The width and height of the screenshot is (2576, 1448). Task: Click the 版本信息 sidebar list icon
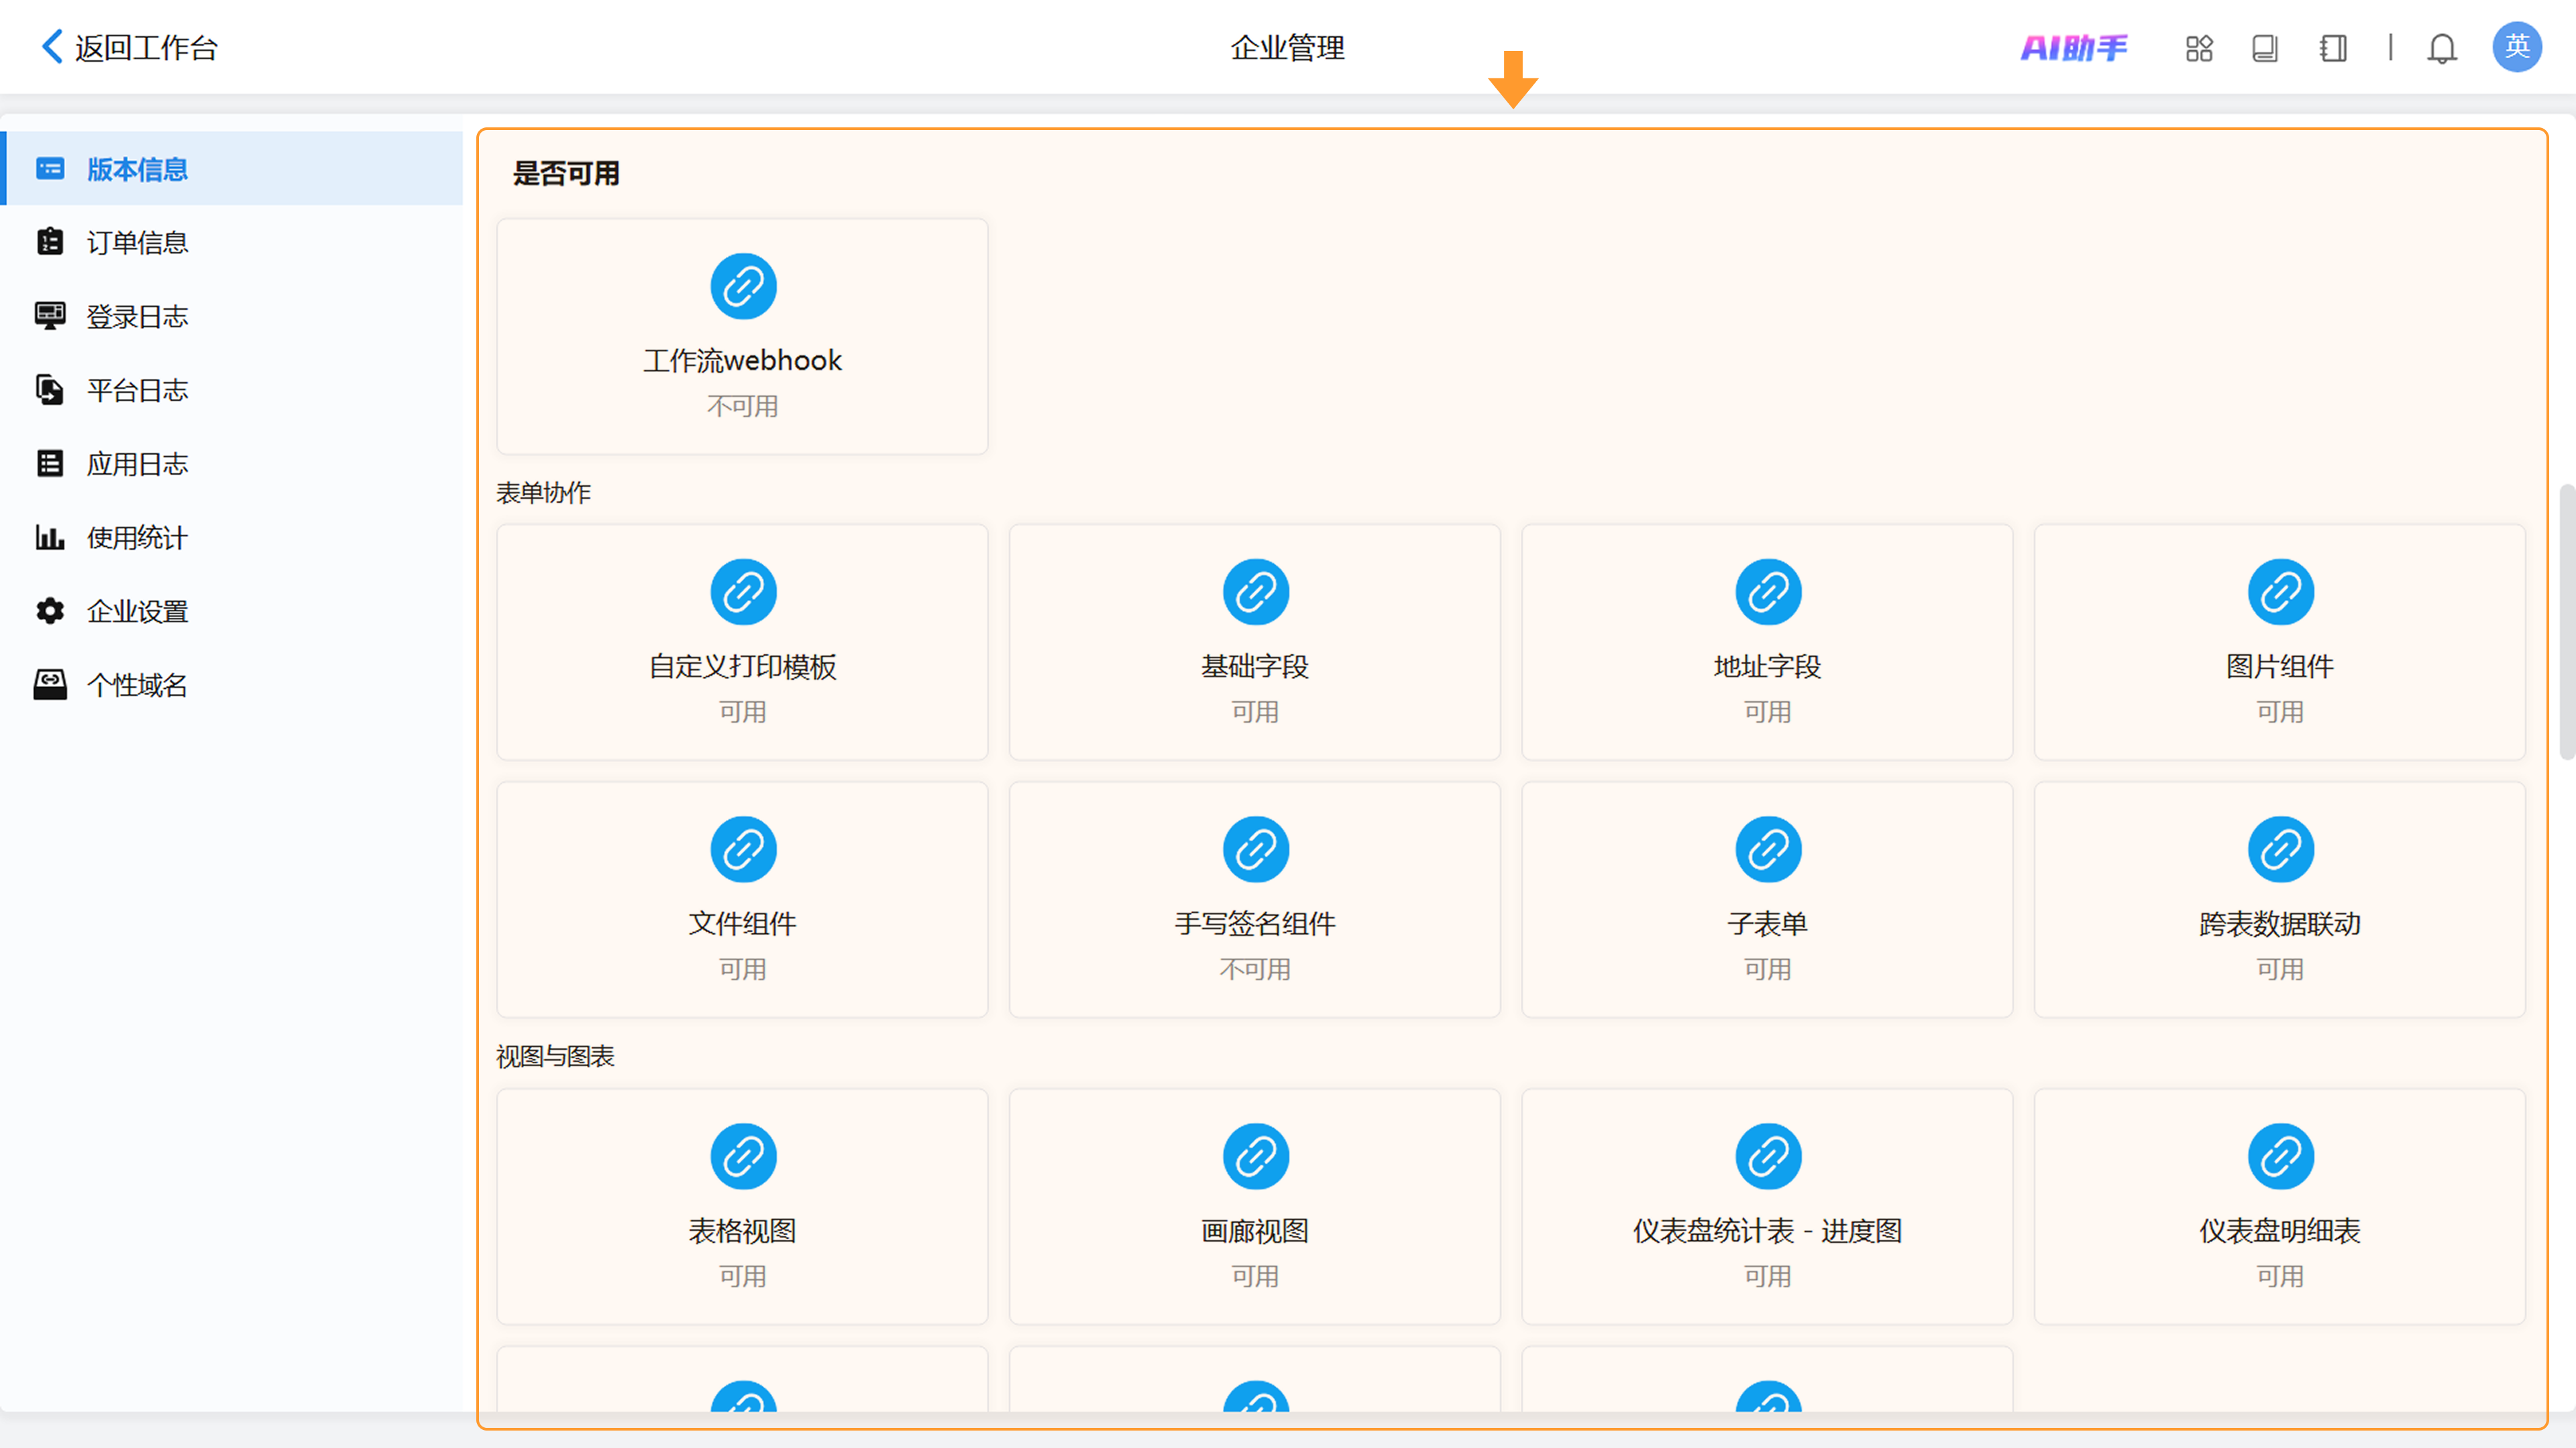50,169
